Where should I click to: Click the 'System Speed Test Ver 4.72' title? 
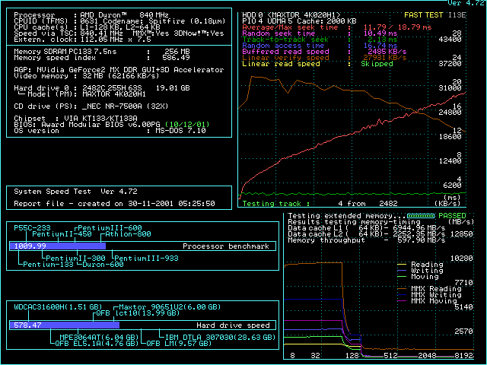(x=75, y=192)
